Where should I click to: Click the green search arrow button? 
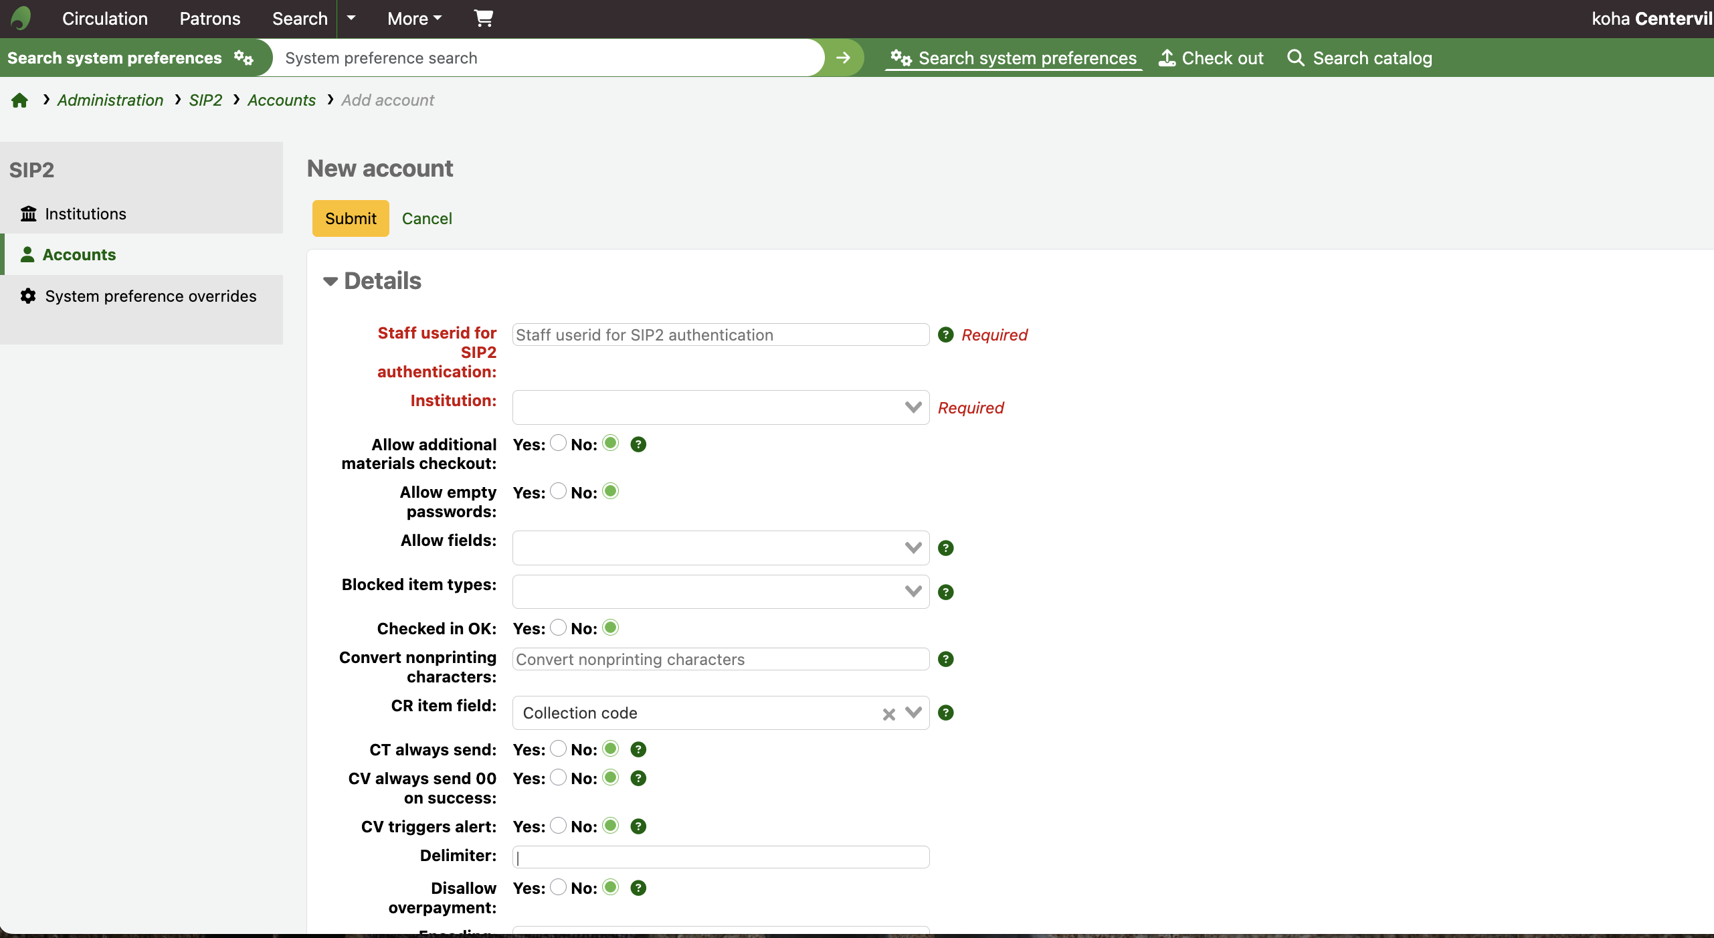[x=843, y=58]
